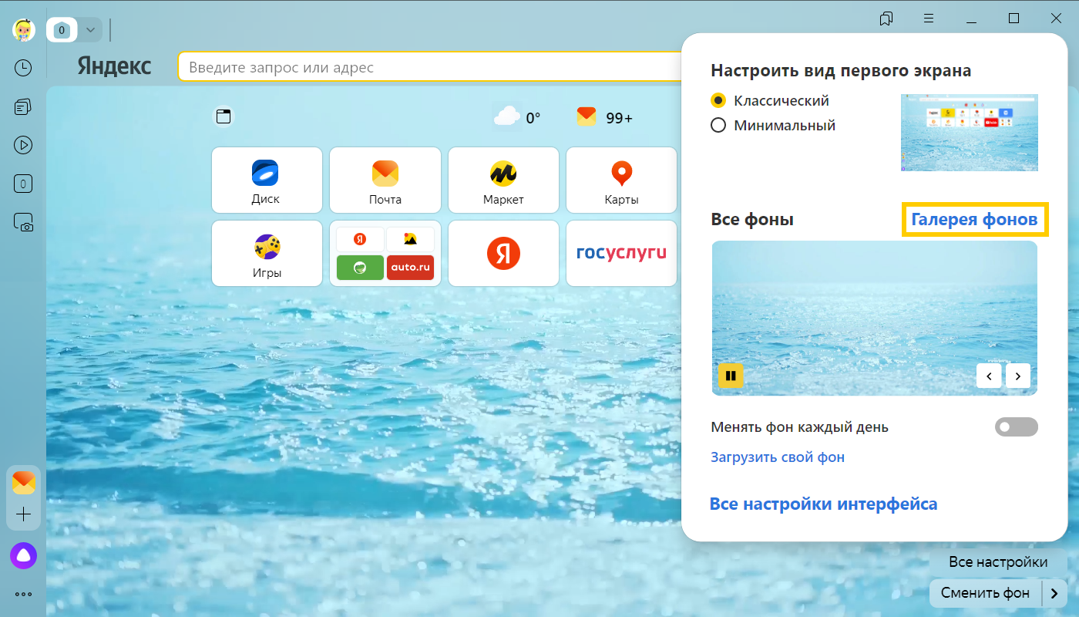1079x617 pixels.
Task: Open the Диск tile
Action: [266, 180]
